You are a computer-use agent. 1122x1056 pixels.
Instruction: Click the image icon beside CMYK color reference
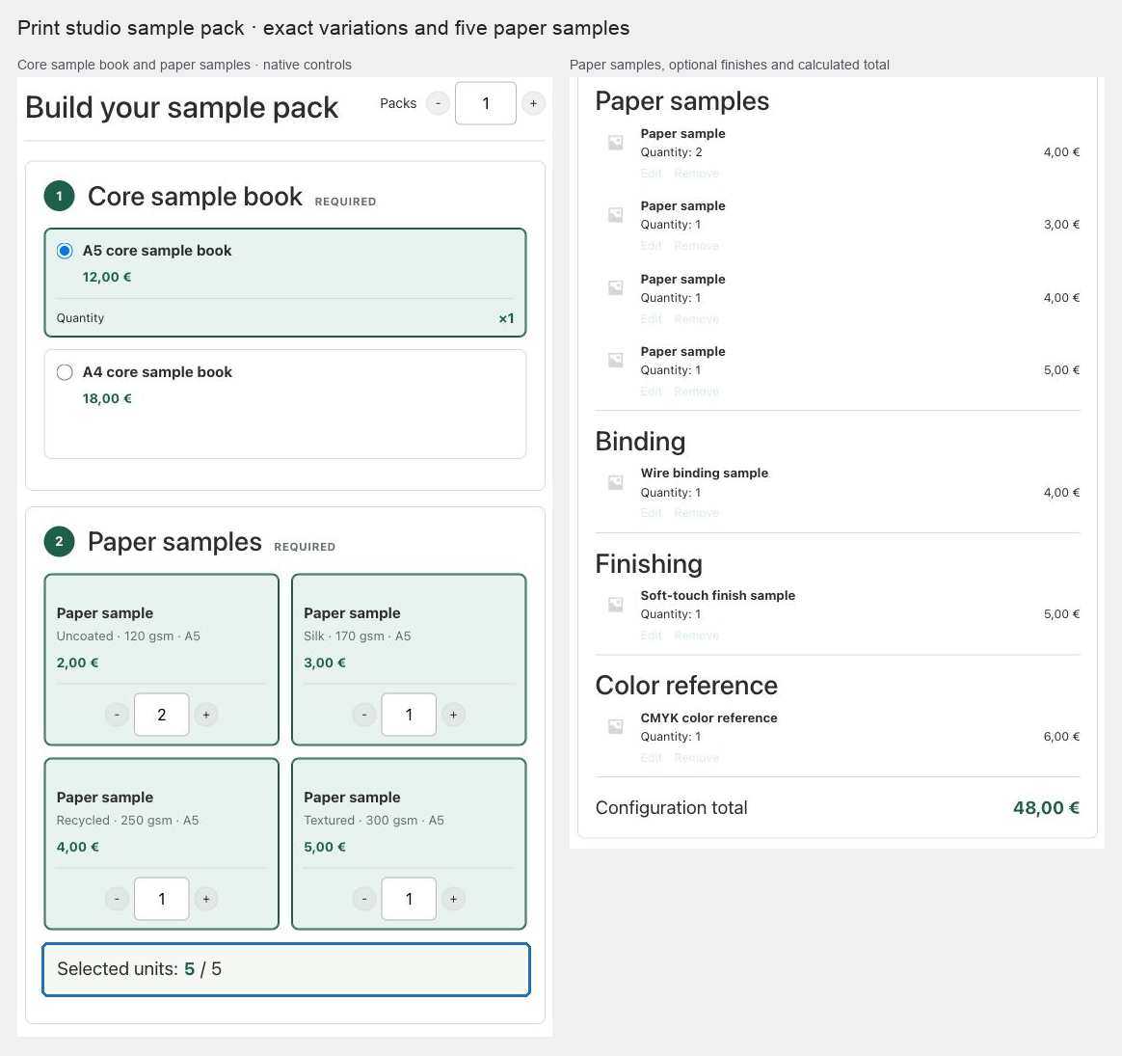(615, 727)
